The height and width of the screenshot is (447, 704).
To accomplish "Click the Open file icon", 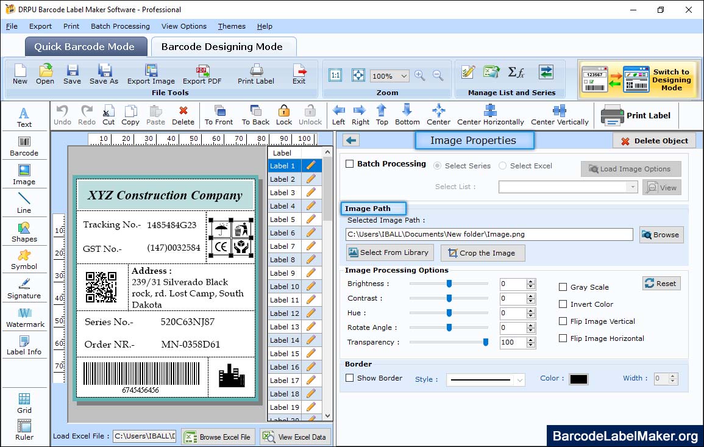I will 45,74.
